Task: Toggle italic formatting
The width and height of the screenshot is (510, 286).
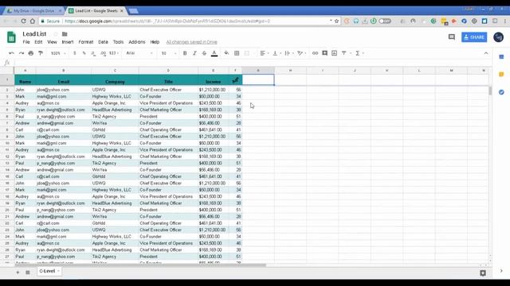Action: [194, 53]
